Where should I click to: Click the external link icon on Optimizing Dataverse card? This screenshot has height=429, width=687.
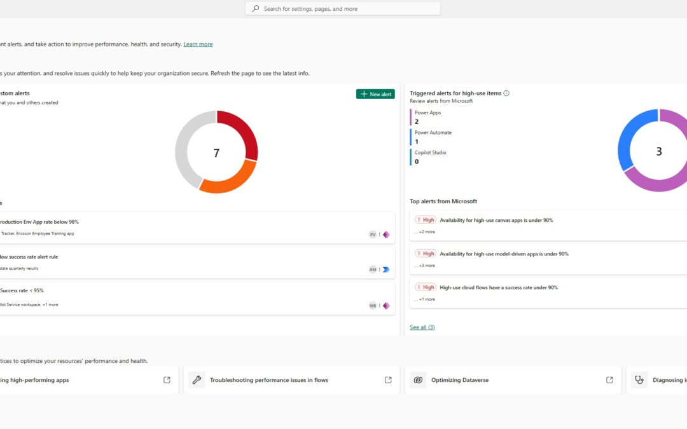(609, 379)
